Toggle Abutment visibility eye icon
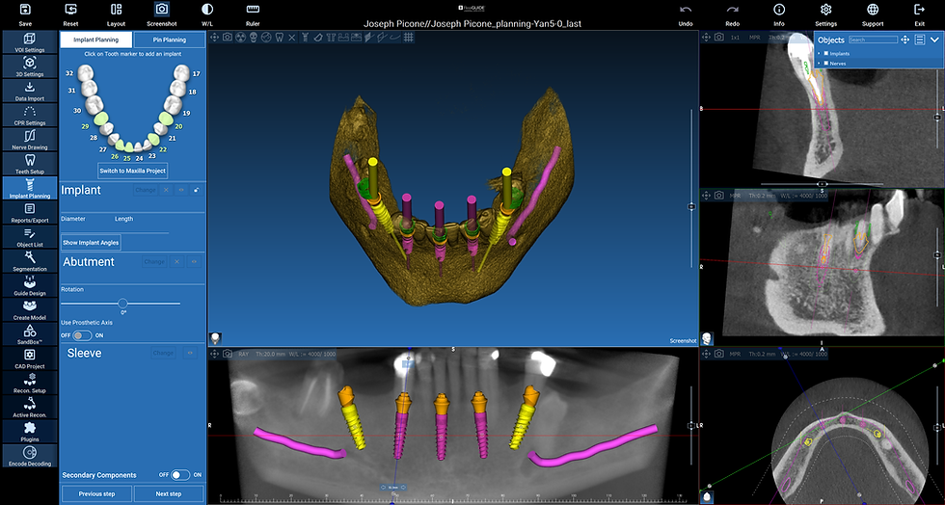This screenshot has height=505, width=945. coord(194,261)
